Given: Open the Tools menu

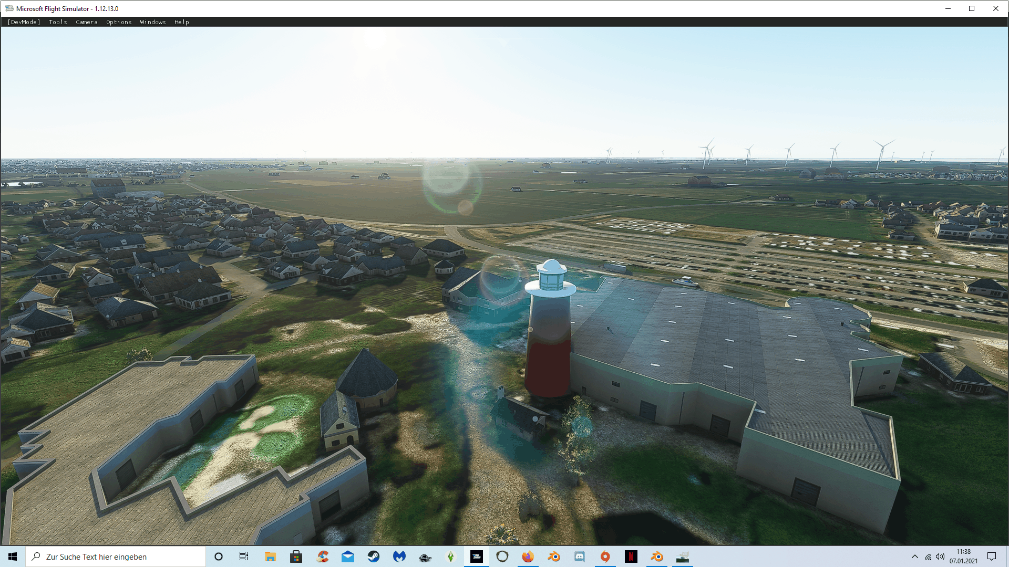Looking at the screenshot, I should (58, 22).
